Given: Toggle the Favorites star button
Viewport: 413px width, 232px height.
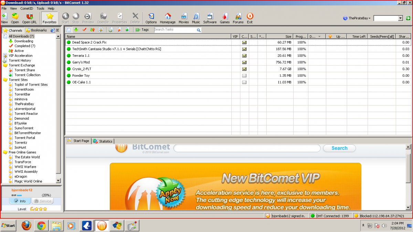Looking at the screenshot, I should coord(50,18).
